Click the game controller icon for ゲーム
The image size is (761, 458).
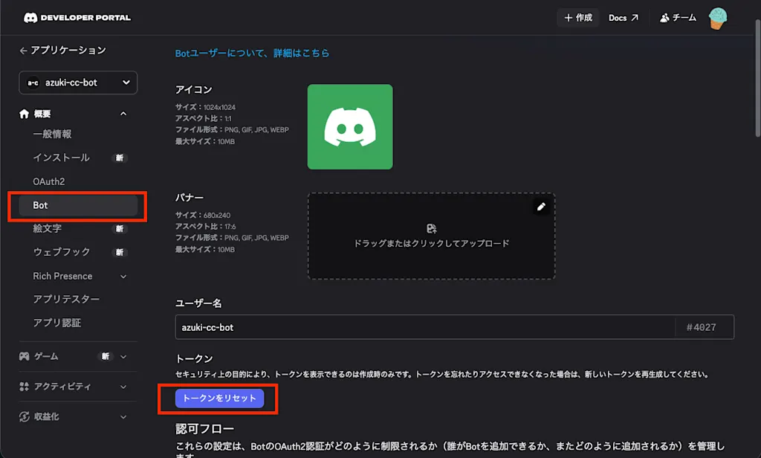[25, 356]
